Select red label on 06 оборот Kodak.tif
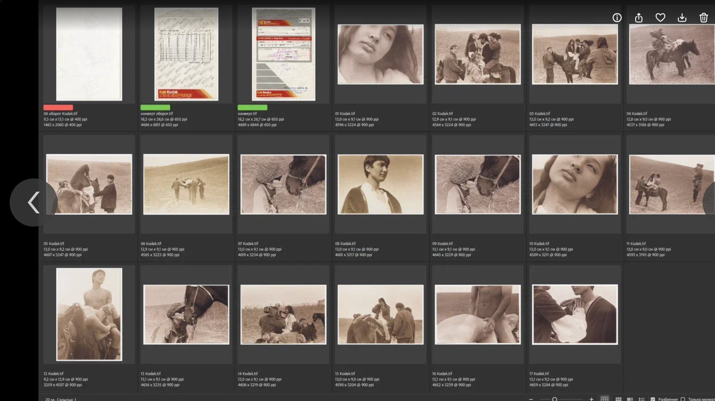This screenshot has height=401, width=715. 58,107
